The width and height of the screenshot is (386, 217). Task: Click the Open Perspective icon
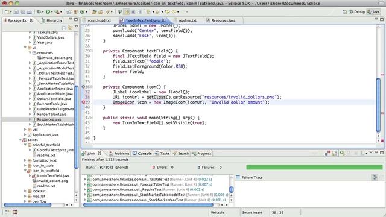pyautogui.click(x=344, y=12)
